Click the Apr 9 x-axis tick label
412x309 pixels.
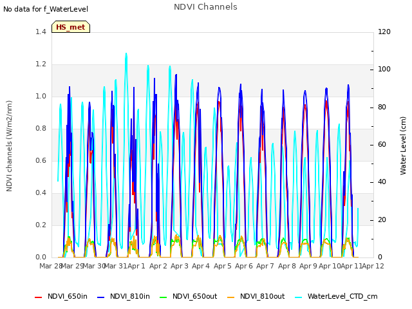(308, 266)
